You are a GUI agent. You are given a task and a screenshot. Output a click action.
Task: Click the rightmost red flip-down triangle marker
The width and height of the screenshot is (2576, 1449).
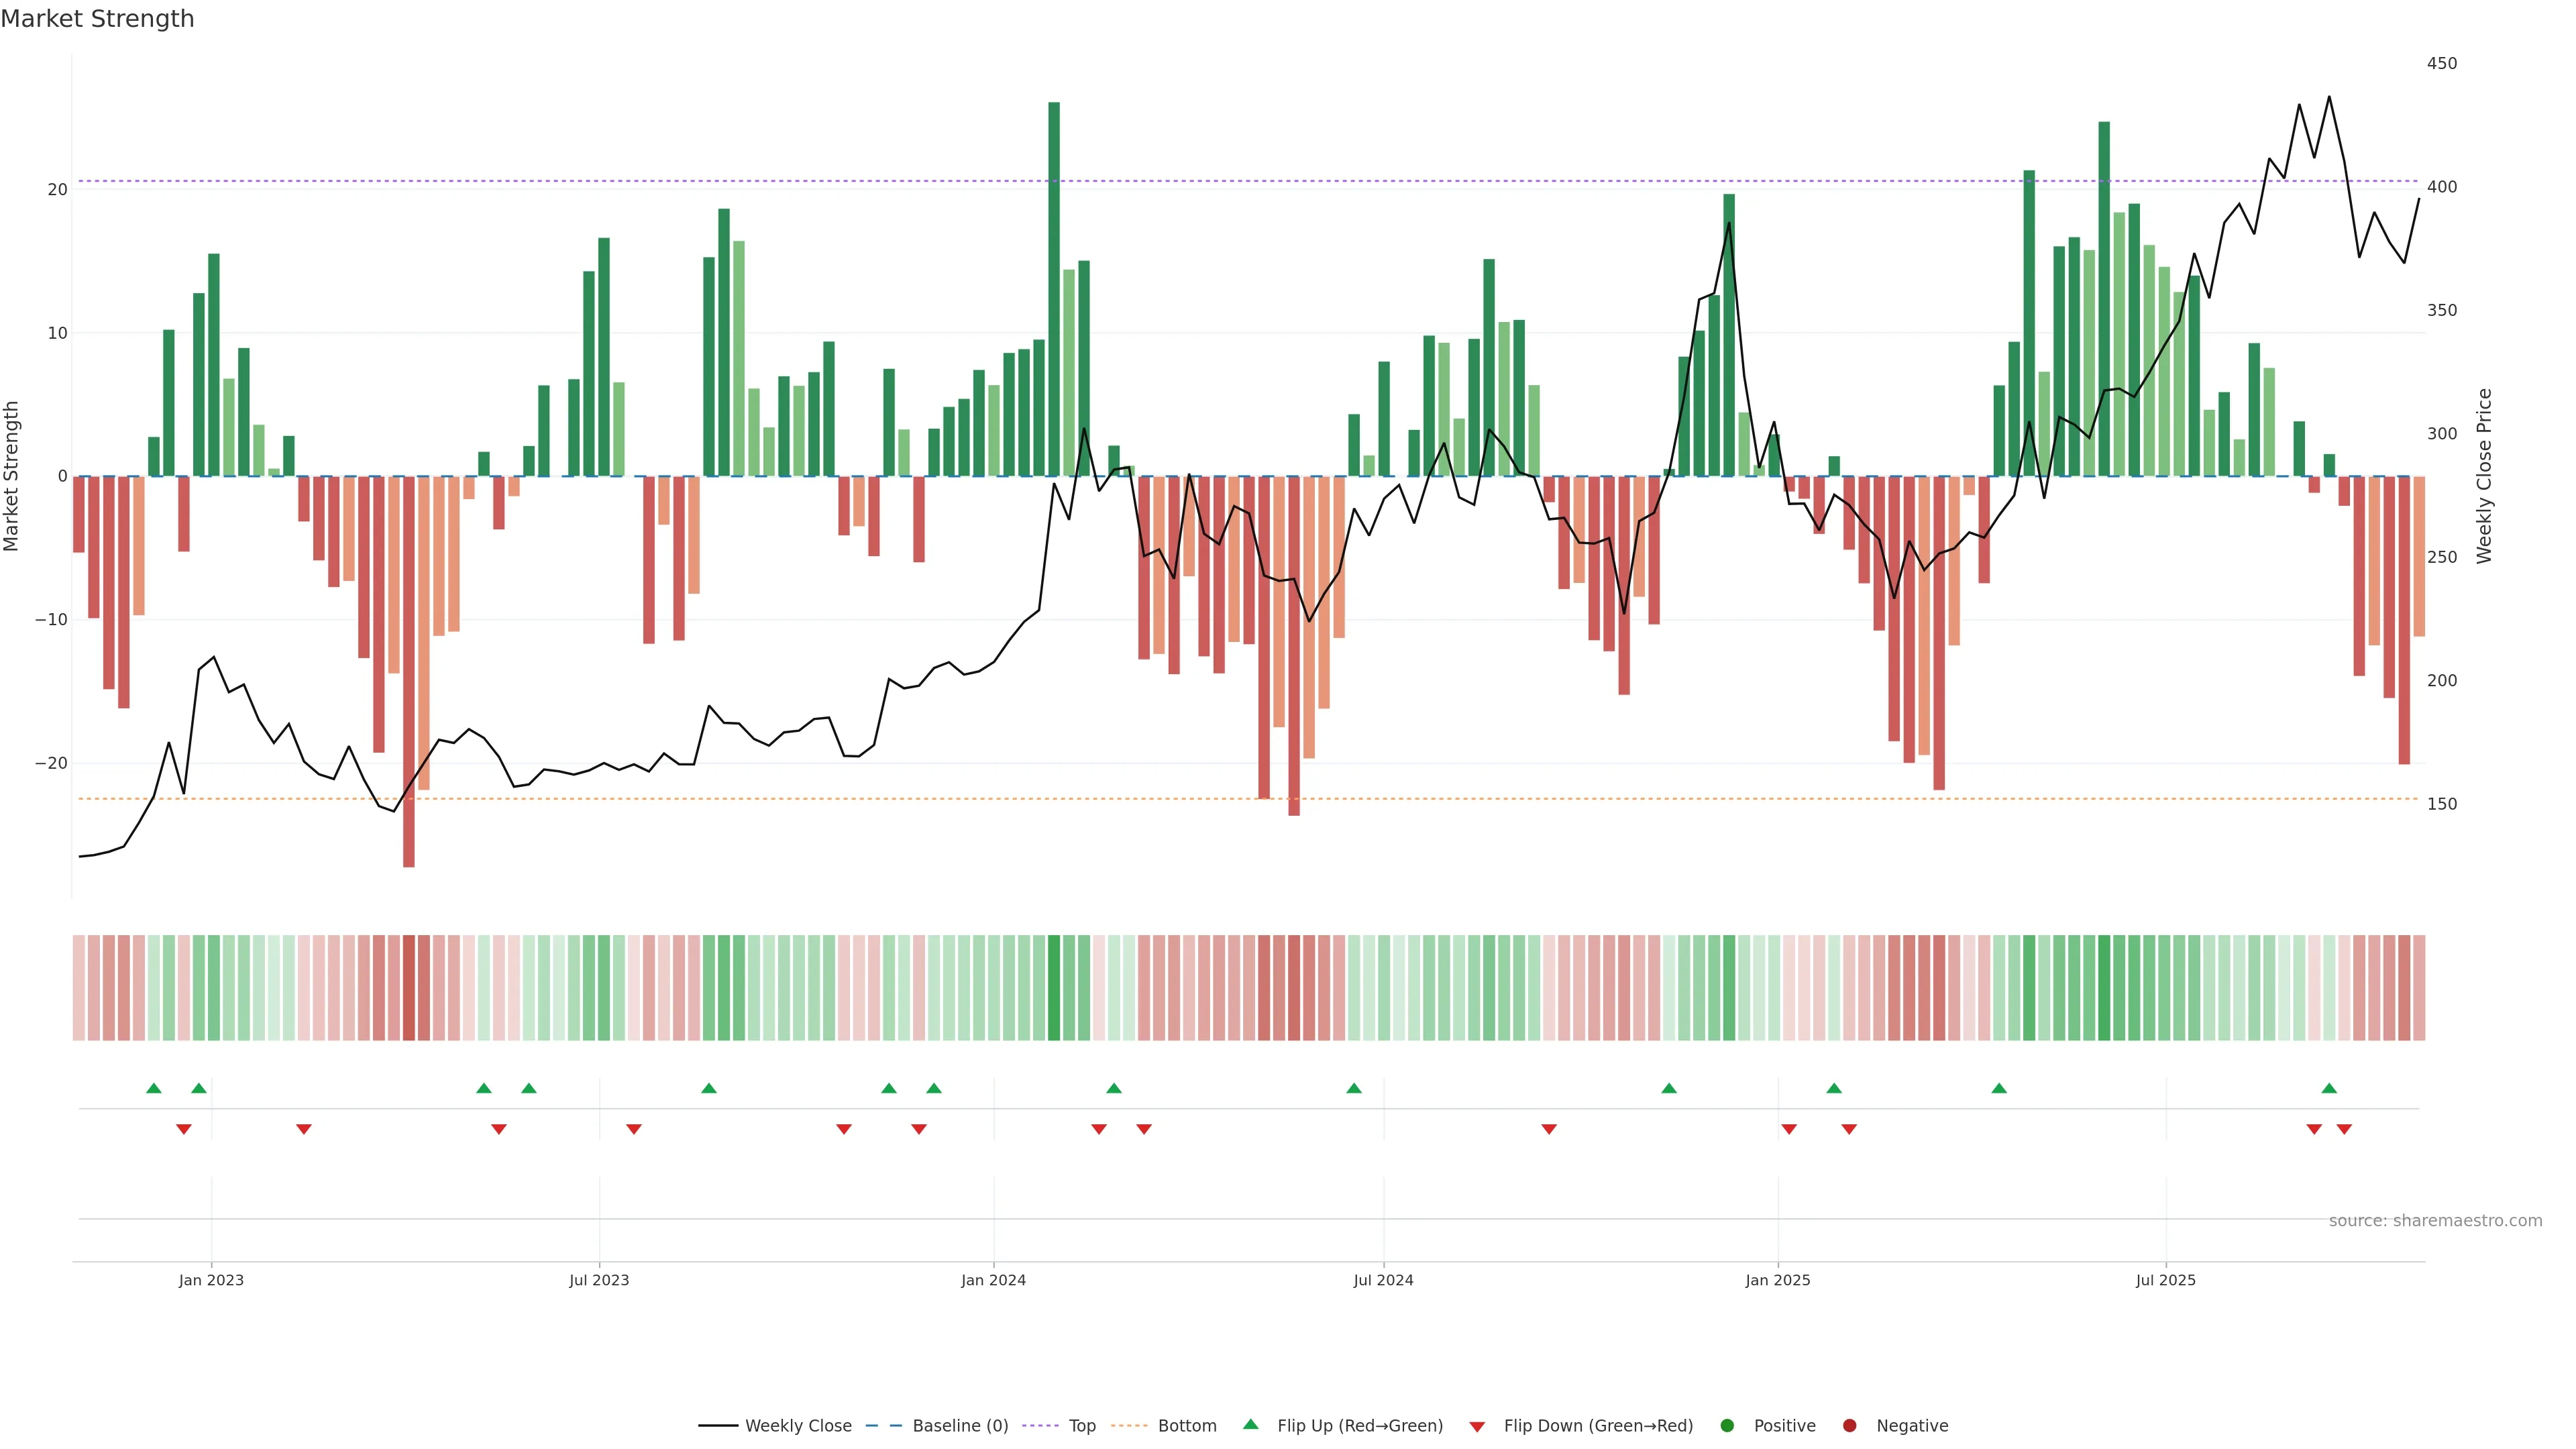[2344, 1129]
